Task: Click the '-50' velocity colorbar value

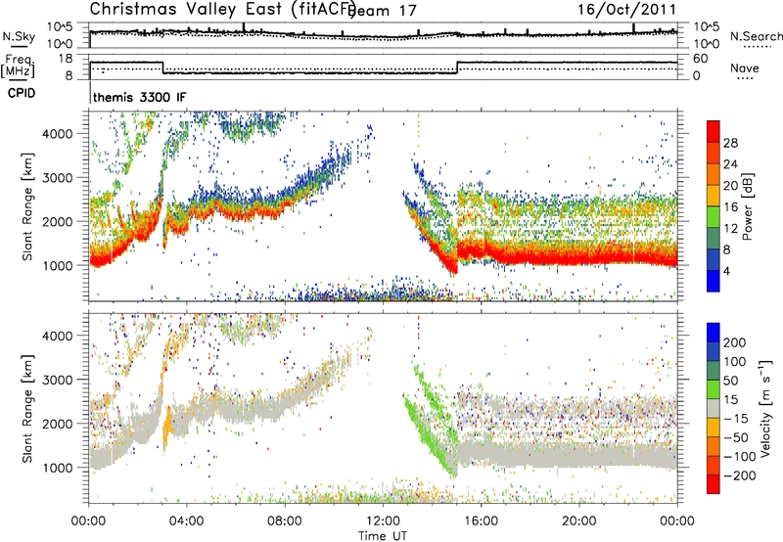Action: 736,437
